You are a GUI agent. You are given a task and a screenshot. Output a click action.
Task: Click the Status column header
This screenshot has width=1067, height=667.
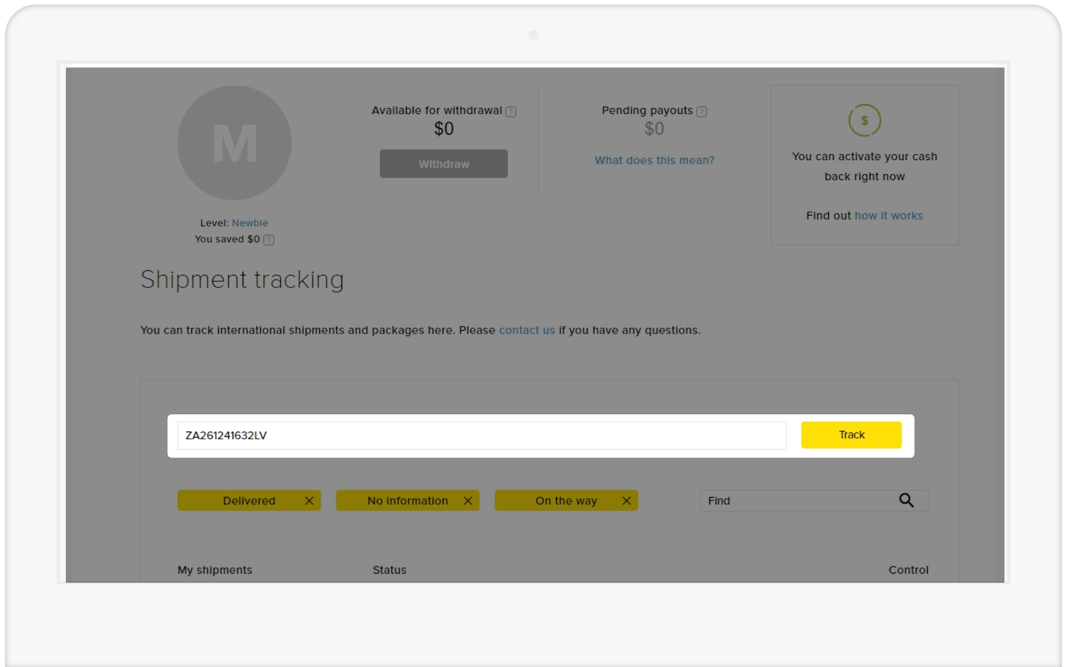[x=389, y=570]
